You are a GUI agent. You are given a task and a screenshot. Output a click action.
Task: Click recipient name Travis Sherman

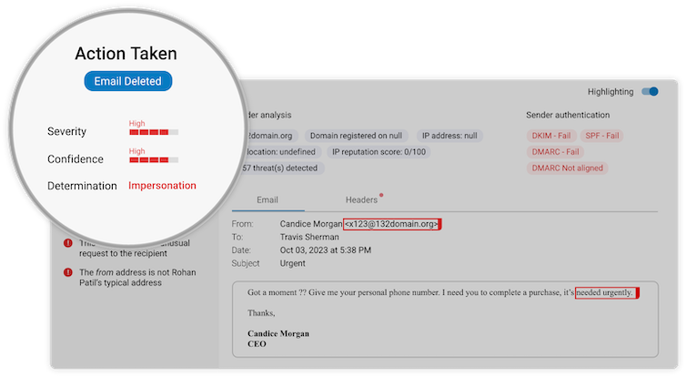pyautogui.click(x=309, y=237)
